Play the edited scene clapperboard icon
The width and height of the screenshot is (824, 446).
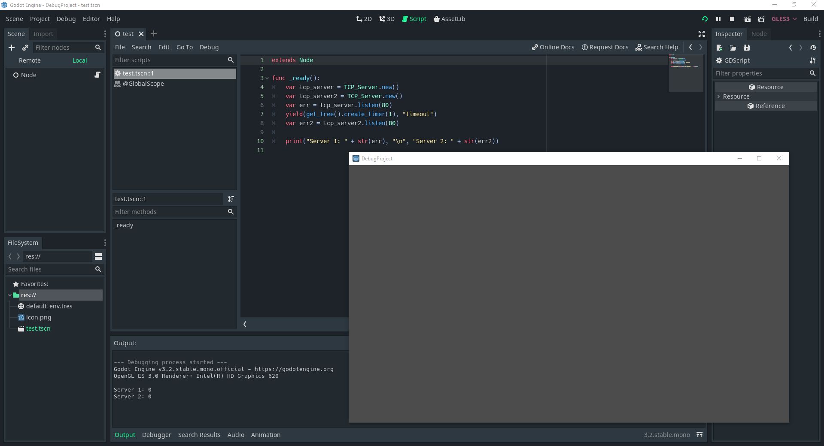click(748, 19)
